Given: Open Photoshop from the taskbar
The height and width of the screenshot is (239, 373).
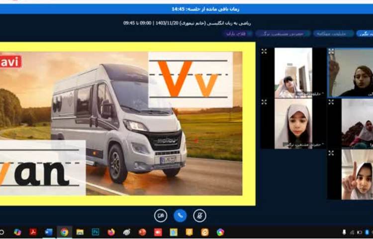Looking at the screenshot, I should point(95,232).
